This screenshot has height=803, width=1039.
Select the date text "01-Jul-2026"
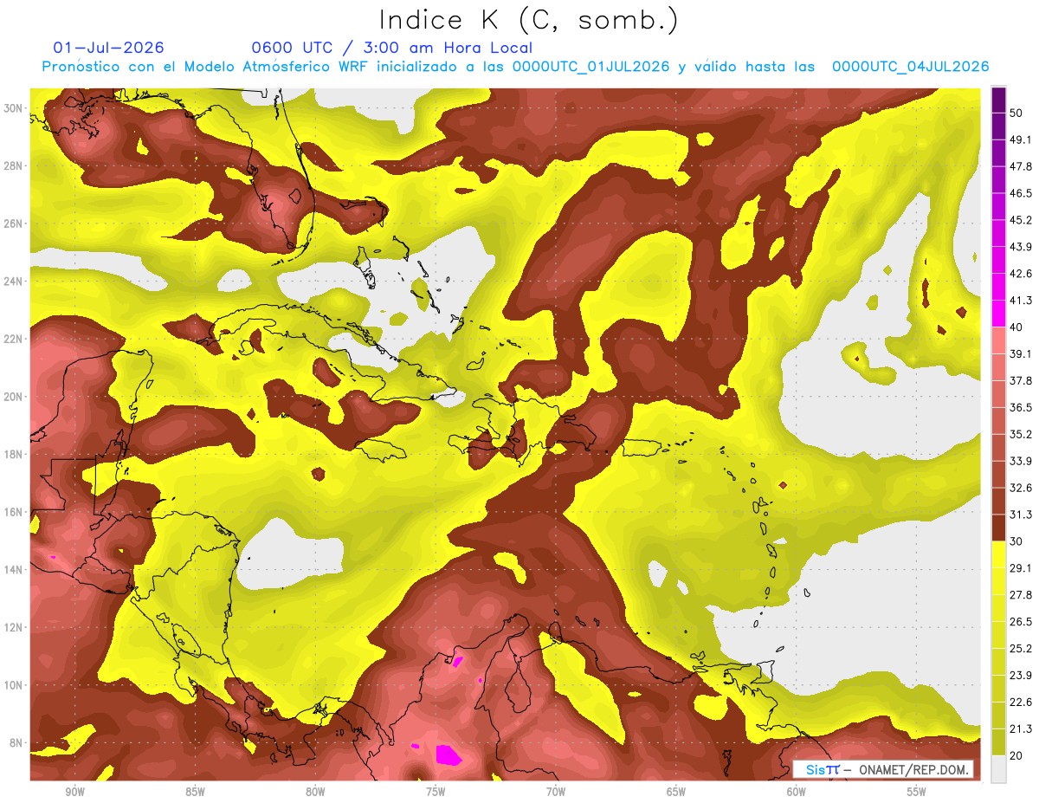[109, 48]
